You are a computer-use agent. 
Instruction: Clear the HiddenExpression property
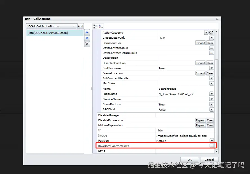click(210, 125)
